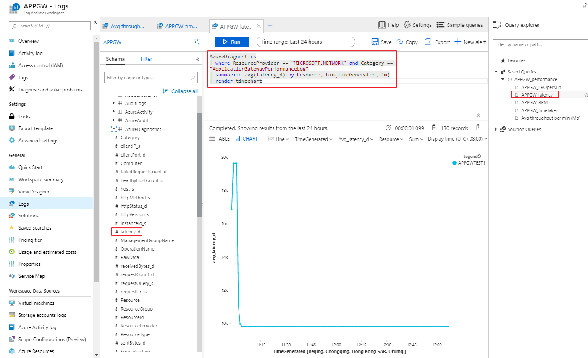Click the Copy link icon
Viewport: 588px width, 358px height.
coord(400,42)
